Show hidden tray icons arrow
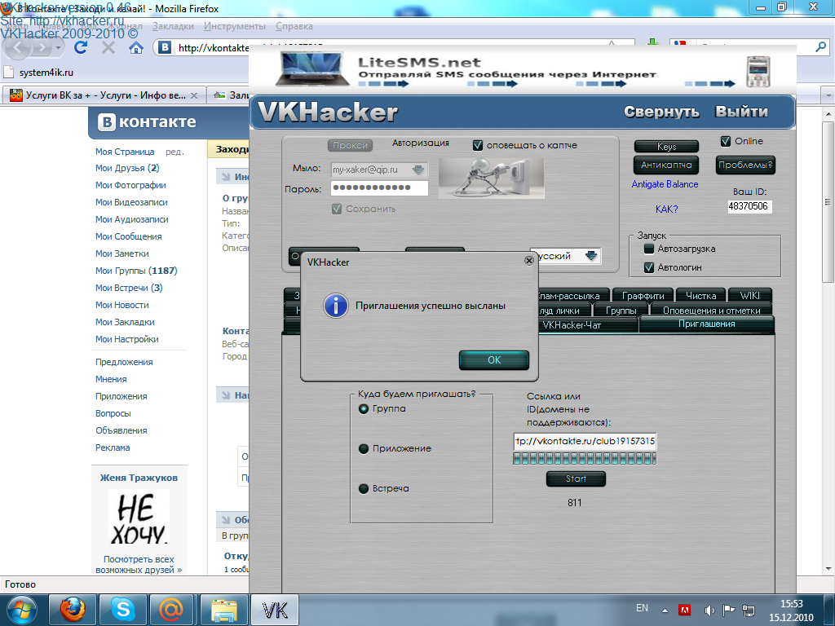 [x=665, y=610]
